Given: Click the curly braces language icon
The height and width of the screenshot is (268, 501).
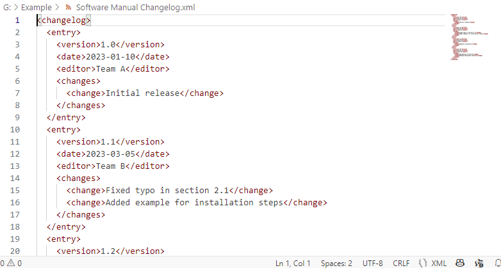Looking at the screenshot, I should tap(423, 264).
